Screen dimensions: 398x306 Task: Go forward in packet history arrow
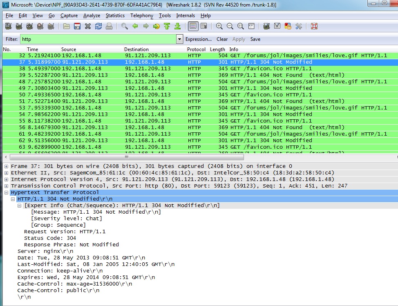146,26
